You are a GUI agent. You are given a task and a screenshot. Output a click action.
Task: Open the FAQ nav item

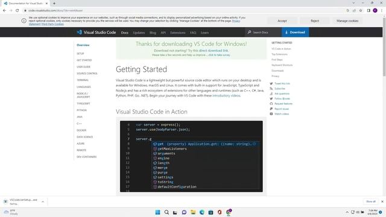tap(193, 33)
